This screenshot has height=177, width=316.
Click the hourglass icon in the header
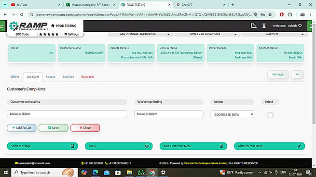click(264, 25)
